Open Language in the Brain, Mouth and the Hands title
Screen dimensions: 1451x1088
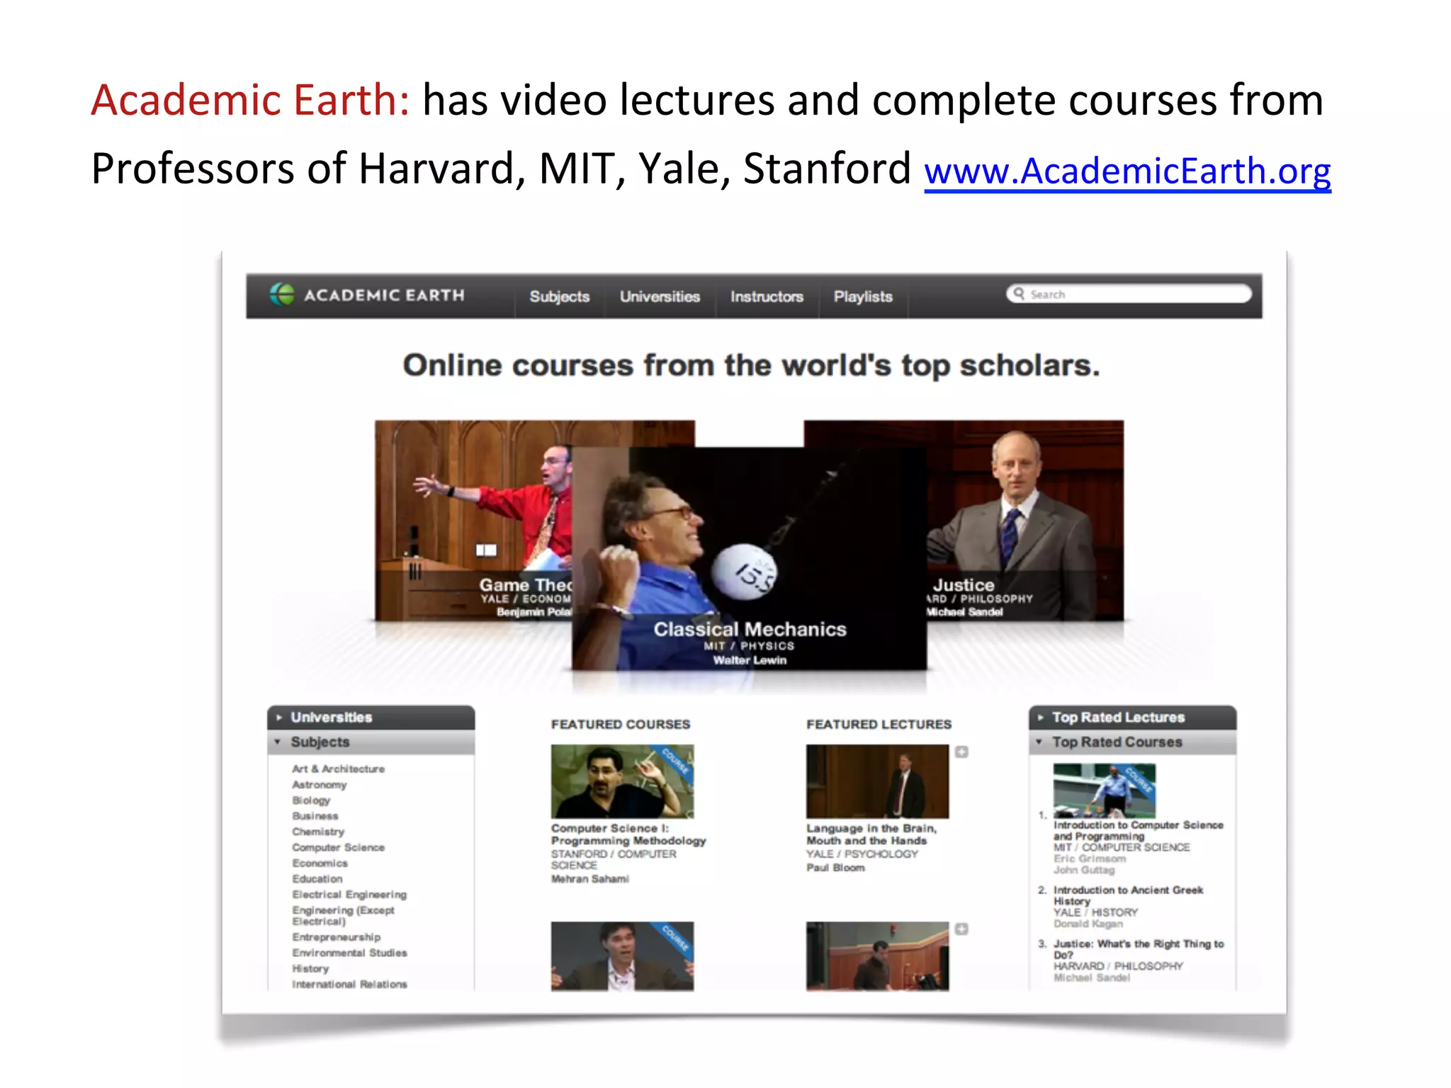[x=871, y=834]
